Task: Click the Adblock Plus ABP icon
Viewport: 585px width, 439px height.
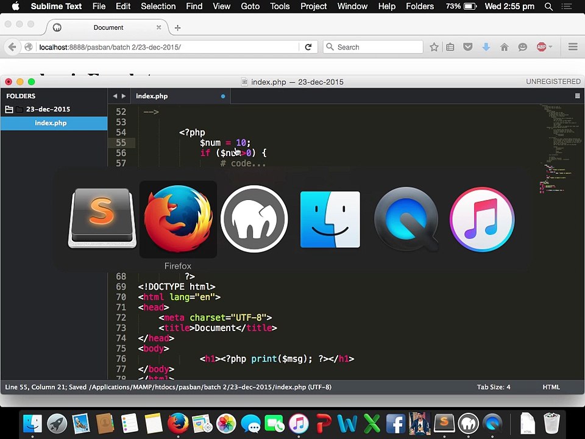Action: [541, 47]
